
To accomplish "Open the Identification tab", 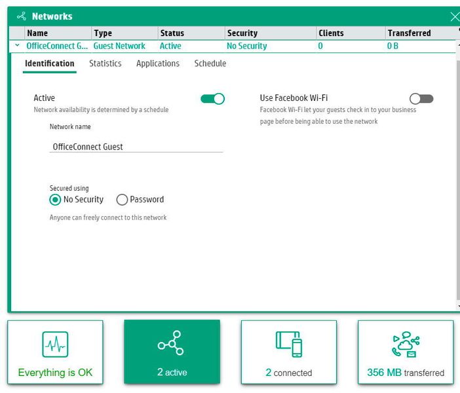I will pyautogui.click(x=50, y=64).
